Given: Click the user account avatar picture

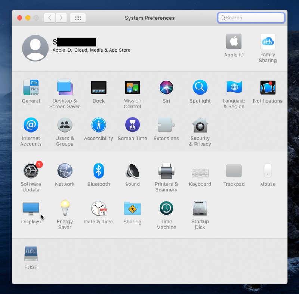Looking at the screenshot, I should pos(35,48).
